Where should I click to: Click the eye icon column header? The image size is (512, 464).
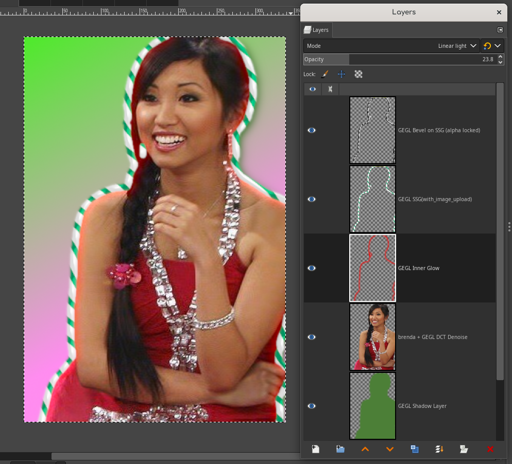[313, 89]
